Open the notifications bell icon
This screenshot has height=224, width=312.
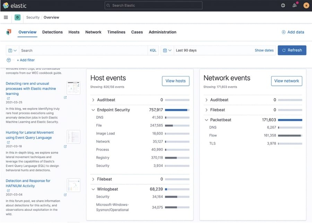pyautogui.click(x=294, y=5)
